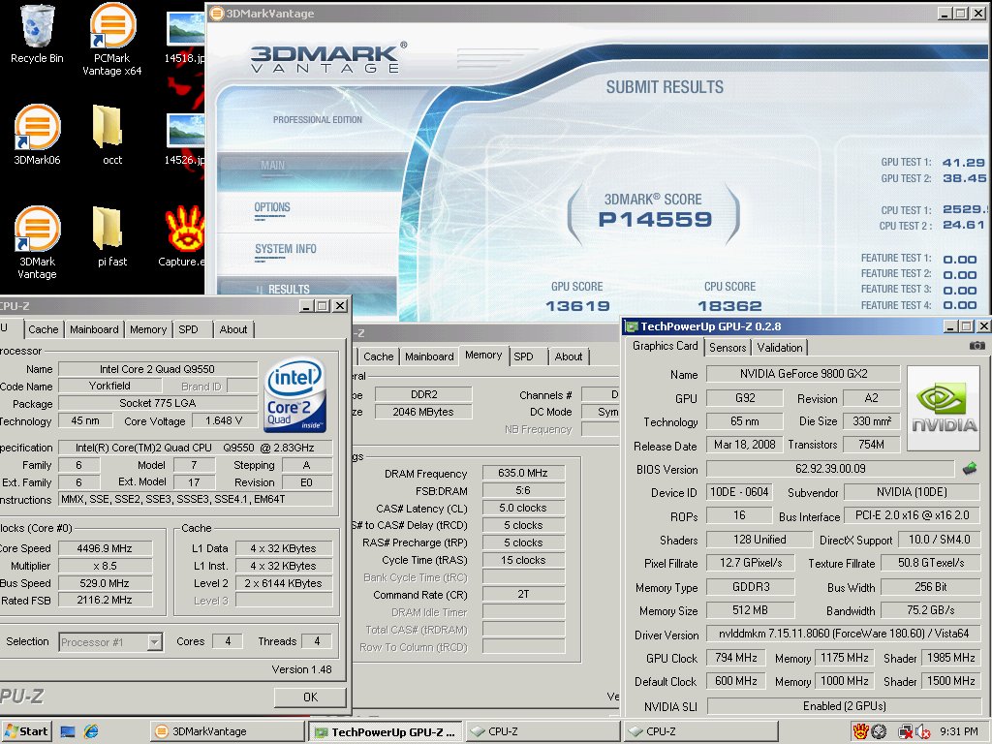992x744 pixels.
Task: Switch to second CPU-Z taskbar button
Action: [x=701, y=731]
